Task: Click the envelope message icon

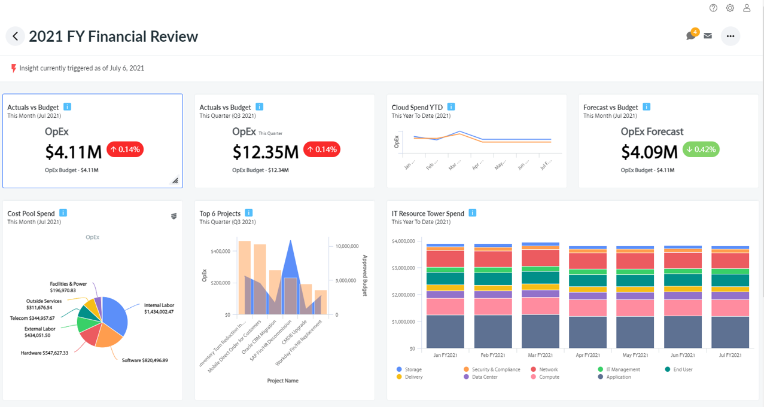Action: [708, 36]
